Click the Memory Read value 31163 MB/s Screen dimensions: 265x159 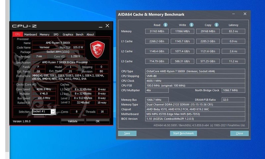157,31
